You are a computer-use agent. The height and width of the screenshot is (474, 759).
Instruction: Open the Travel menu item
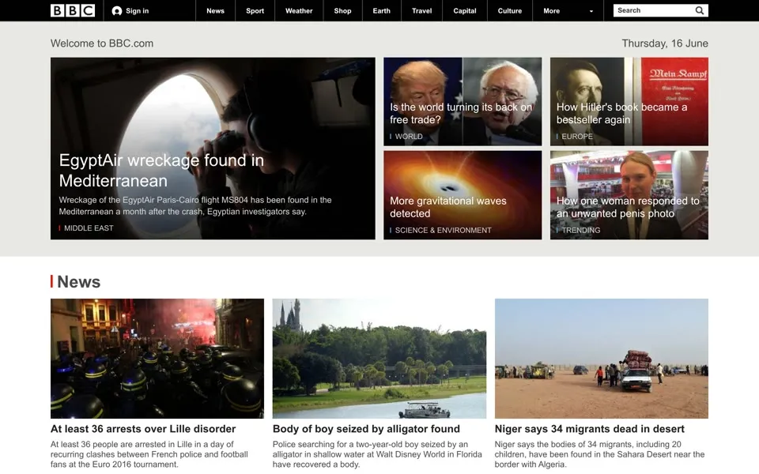pyautogui.click(x=421, y=10)
